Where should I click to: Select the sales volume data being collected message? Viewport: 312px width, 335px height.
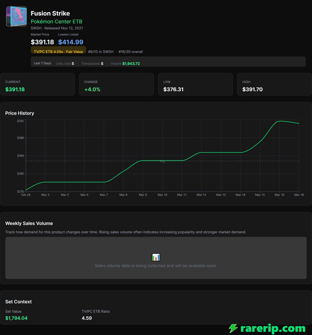coord(156,266)
